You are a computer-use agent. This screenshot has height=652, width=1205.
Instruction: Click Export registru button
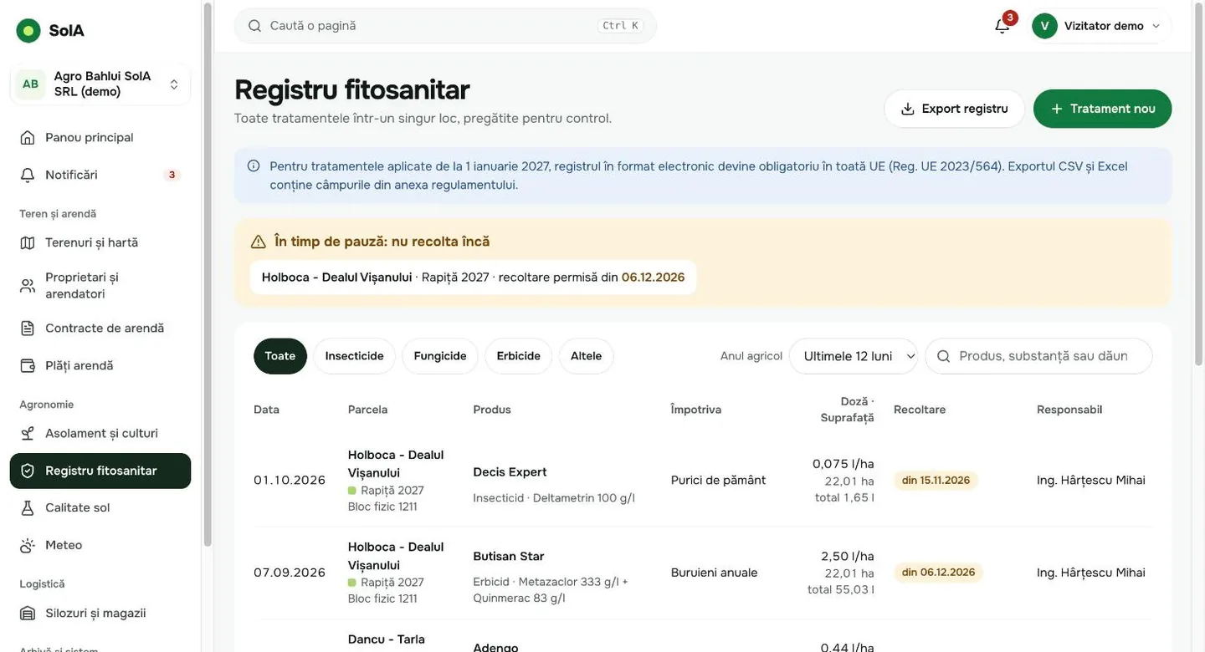pyautogui.click(x=955, y=109)
